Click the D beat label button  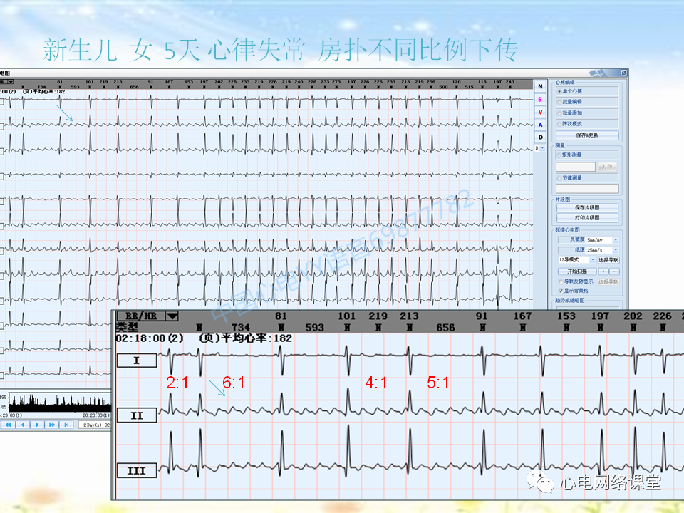[540, 137]
